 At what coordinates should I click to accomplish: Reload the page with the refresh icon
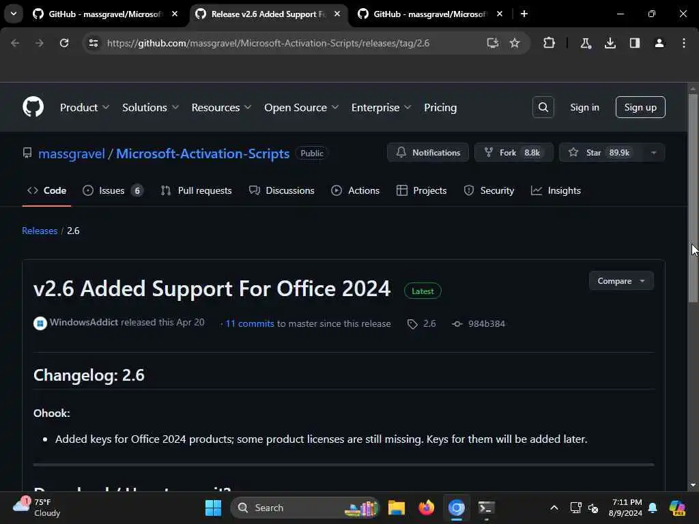pos(64,43)
